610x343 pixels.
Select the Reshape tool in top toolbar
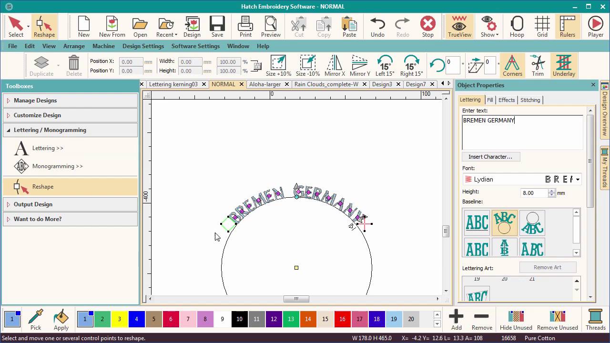coord(44,26)
